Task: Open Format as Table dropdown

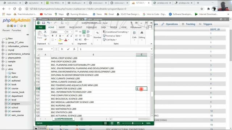Action: point(112,36)
